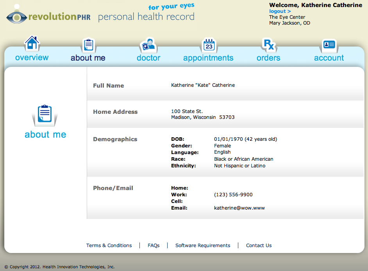Click the appointments calendar icon
Viewport: 368px width, 271px height.
click(x=209, y=45)
